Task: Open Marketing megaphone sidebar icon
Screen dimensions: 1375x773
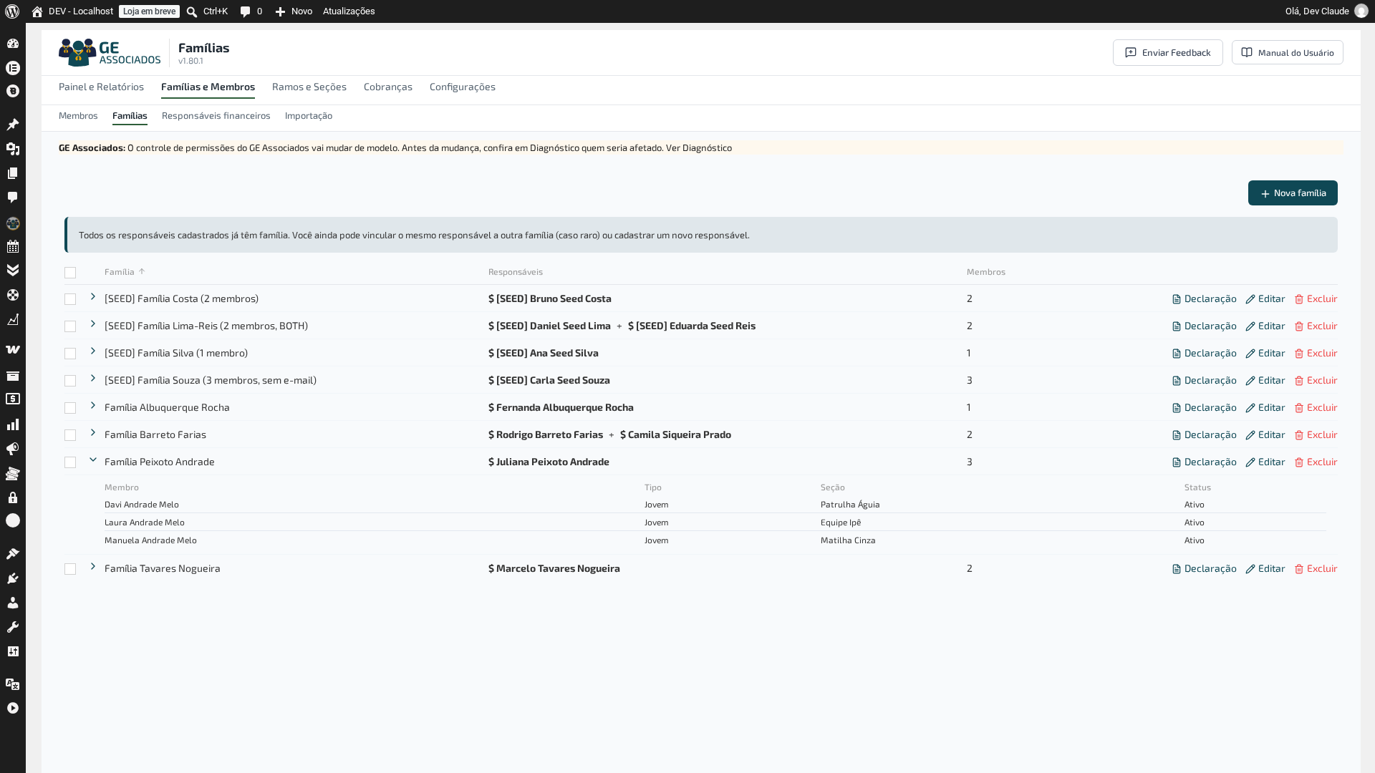Action: pyautogui.click(x=13, y=449)
